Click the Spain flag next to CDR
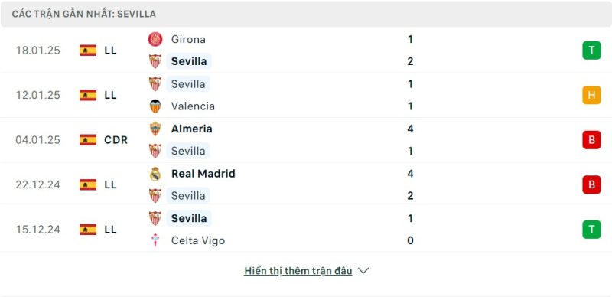This screenshot has height=297, width=612. click(88, 140)
